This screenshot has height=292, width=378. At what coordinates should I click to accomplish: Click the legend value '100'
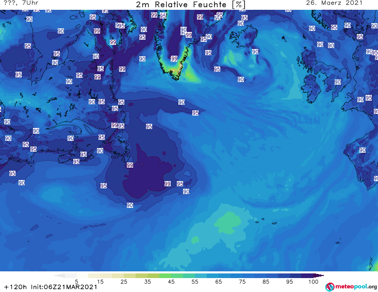(x=314, y=282)
